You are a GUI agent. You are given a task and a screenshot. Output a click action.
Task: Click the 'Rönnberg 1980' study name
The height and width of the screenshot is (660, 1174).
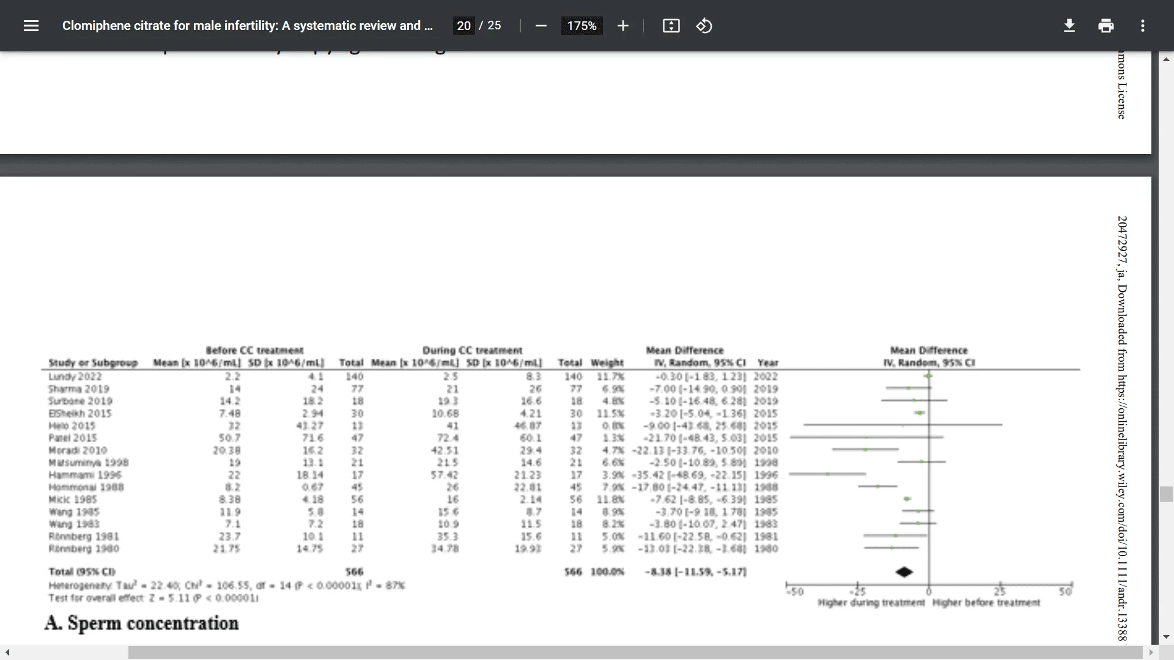pyautogui.click(x=84, y=549)
